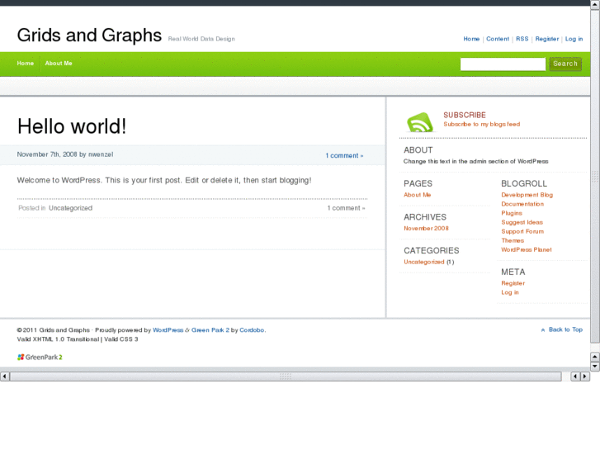Click Register in the top header
The width and height of the screenshot is (600, 450).
click(547, 39)
